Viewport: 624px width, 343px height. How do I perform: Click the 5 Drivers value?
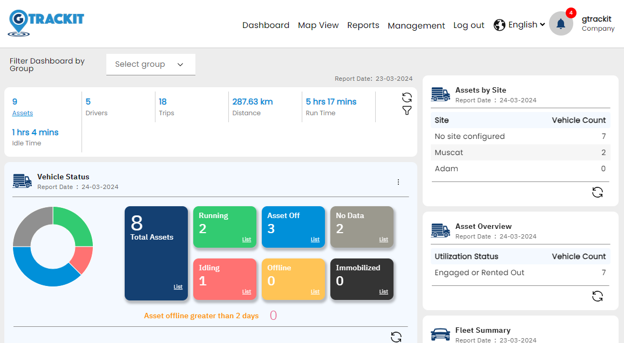pyautogui.click(x=88, y=102)
